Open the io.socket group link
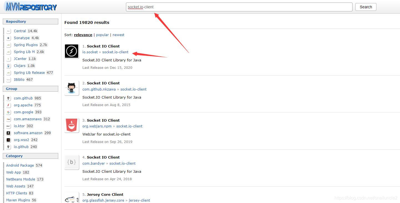Viewport: 400px width, 203px height. 90,52
